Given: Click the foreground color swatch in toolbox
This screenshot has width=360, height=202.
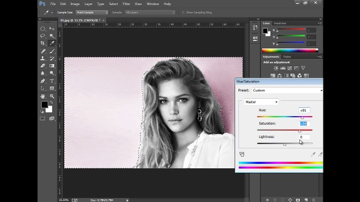Looking at the screenshot, I should point(44,104).
